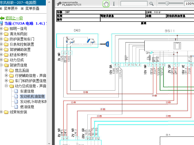Click the magnifier search icon
Screen dimensions: 194x145
tap(151, 4)
